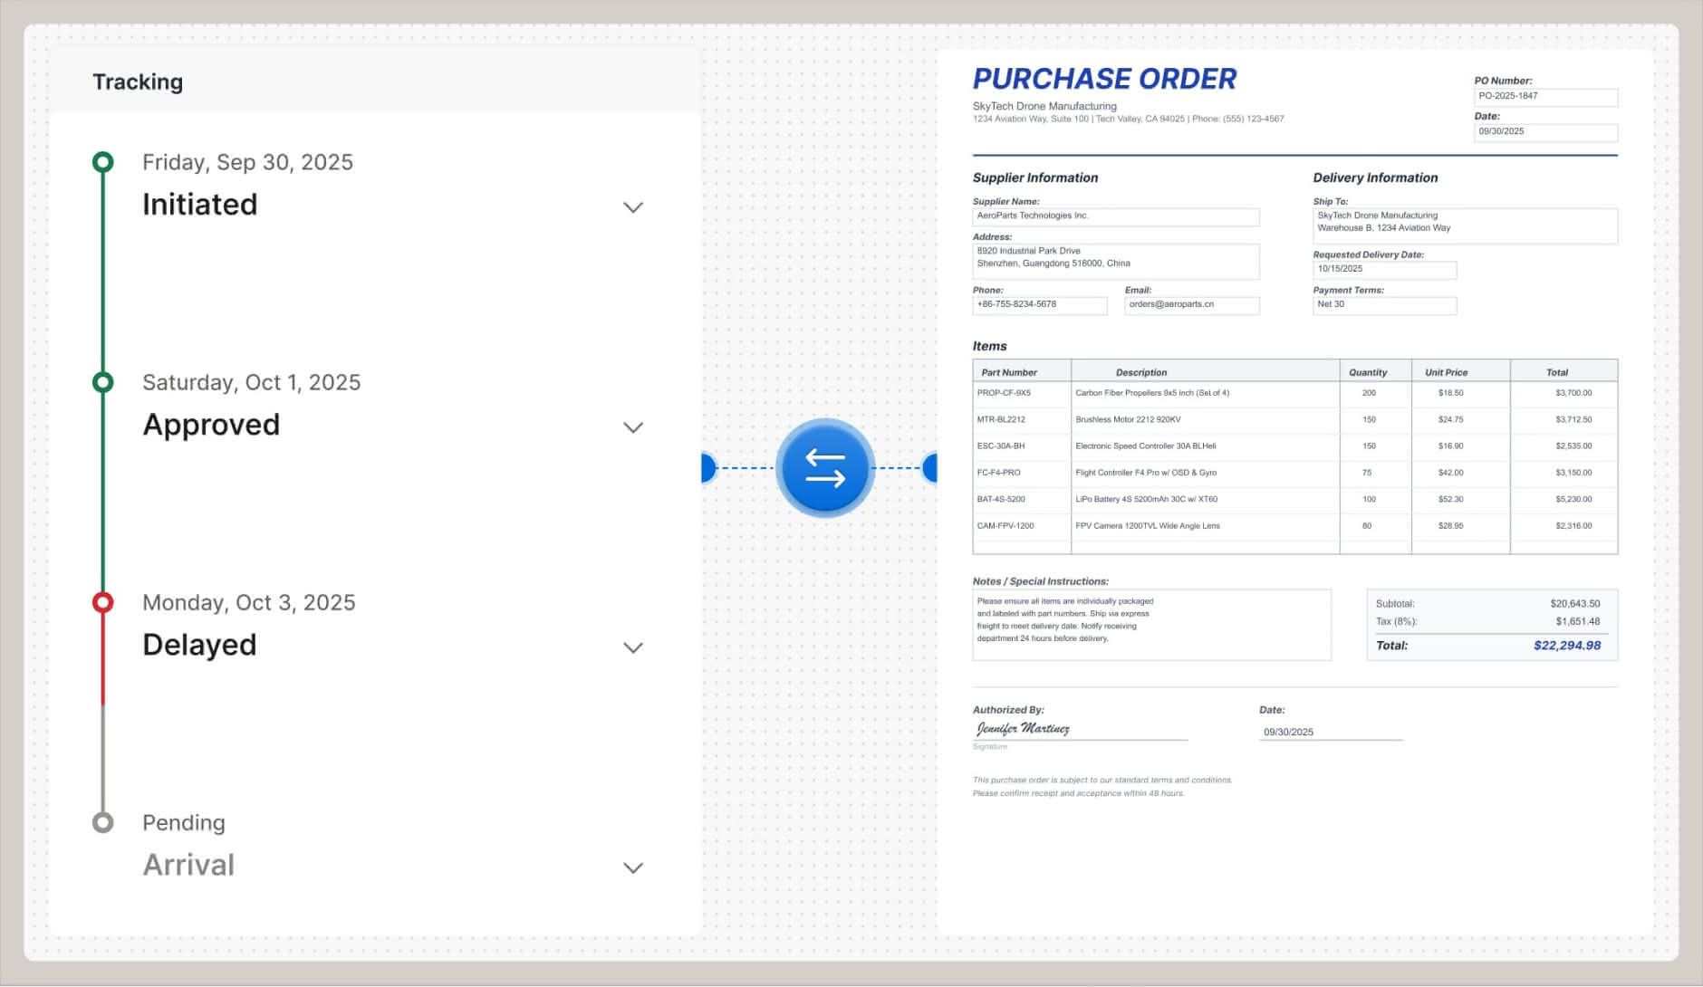Click the $22,294.98 total amount

[1566, 646]
